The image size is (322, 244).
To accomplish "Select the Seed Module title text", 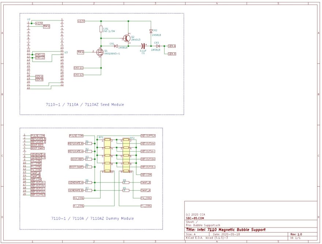I will tap(85, 105).
